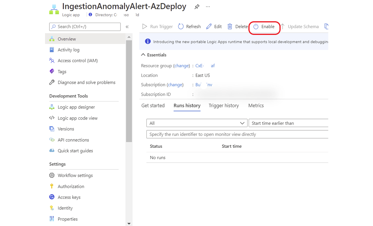Viewport: 373px width, 226px height.
Task: Open the Overview sidebar item
Action: tap(86, 39)
